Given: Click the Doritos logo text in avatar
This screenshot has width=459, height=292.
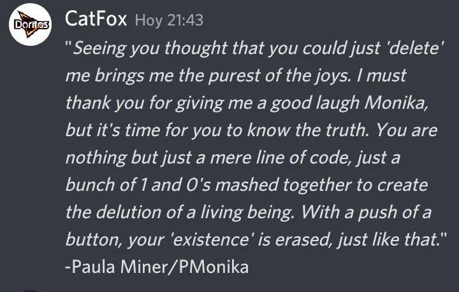Looking at the screenshot, I should coord(31,25).
